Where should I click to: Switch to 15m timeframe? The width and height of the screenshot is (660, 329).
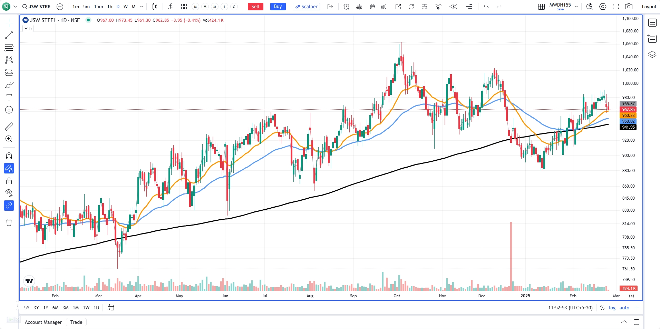(x=98, y=7)
